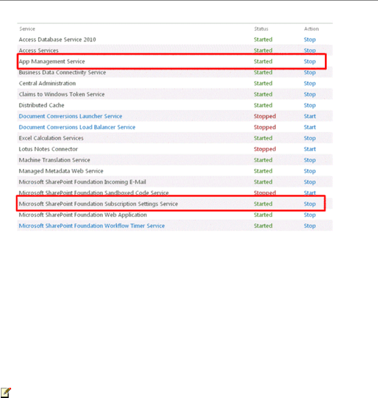Stop SharePoint Foundation Workflow Timer Service
Screen dimensions: 378x398
(310, 226)
